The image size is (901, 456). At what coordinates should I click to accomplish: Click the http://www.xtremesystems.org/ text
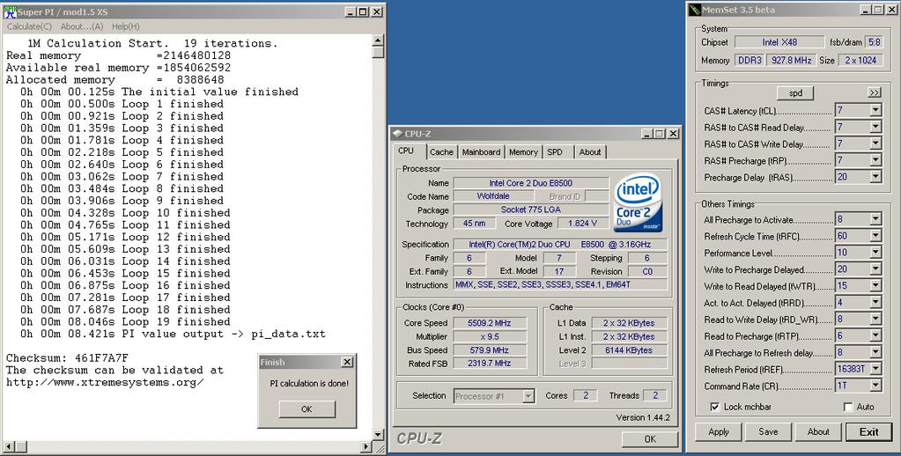click(105, 382)
